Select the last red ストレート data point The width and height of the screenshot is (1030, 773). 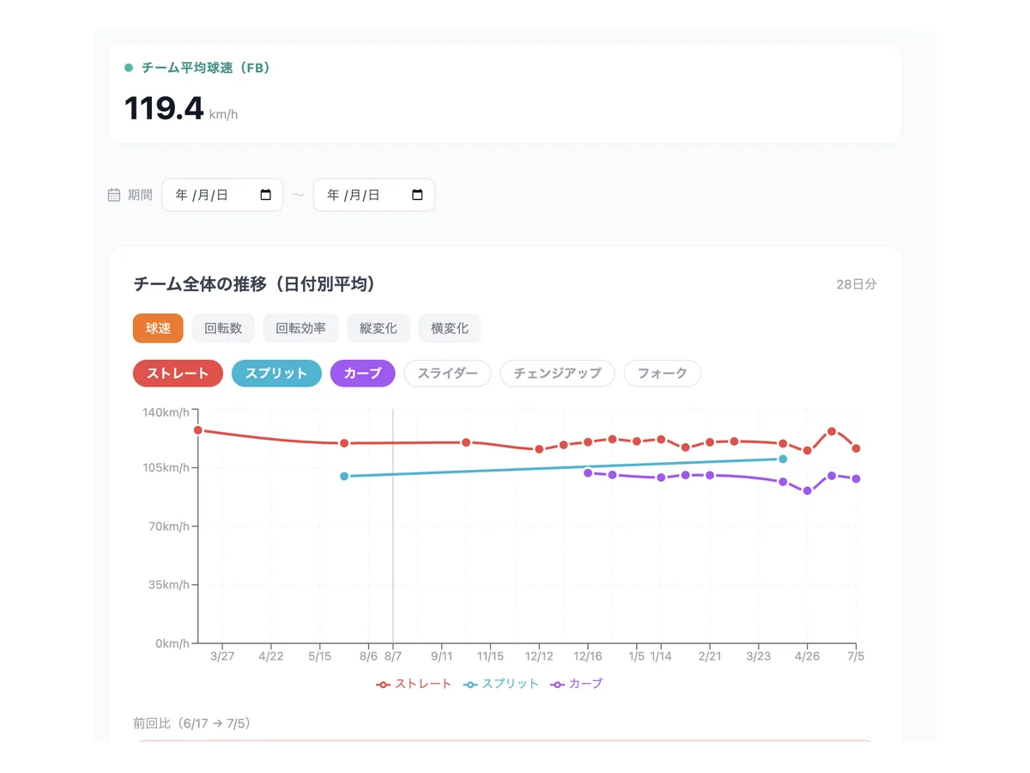coord(856,448)
